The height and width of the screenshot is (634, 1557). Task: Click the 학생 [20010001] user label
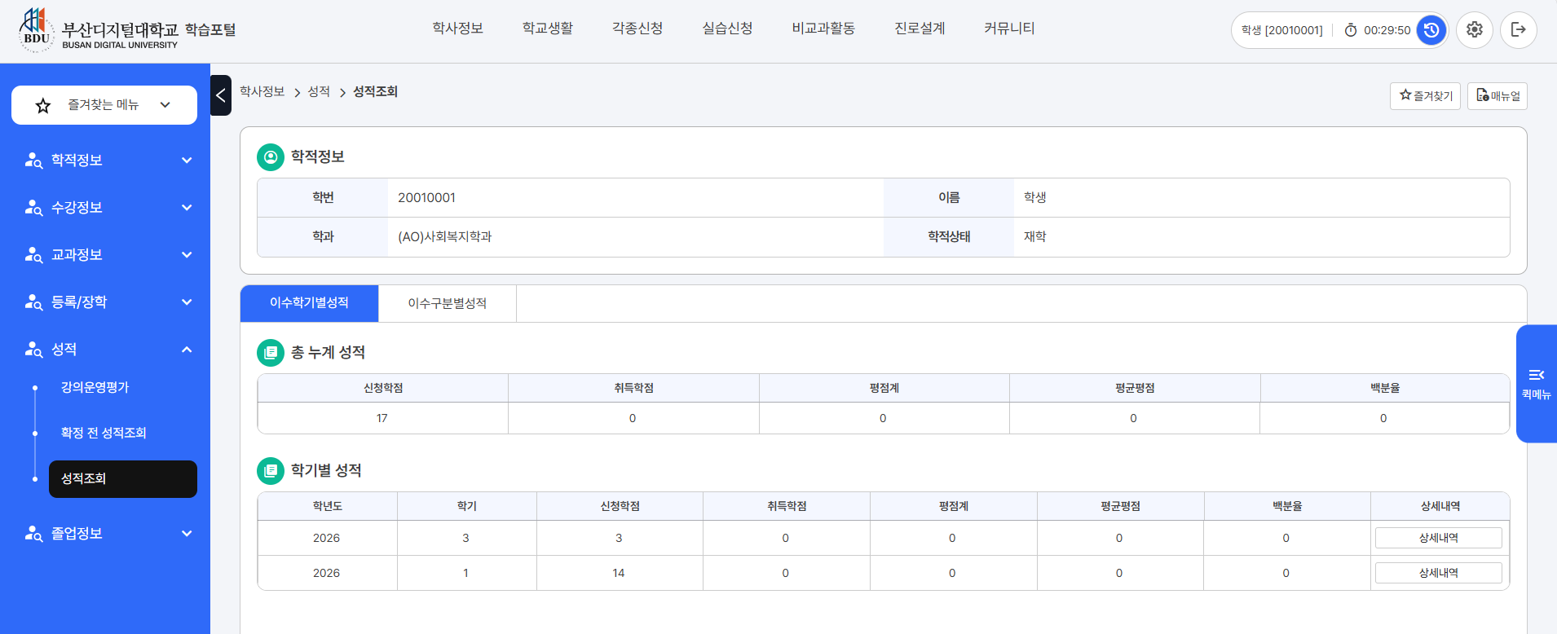tap(1282, 30)
